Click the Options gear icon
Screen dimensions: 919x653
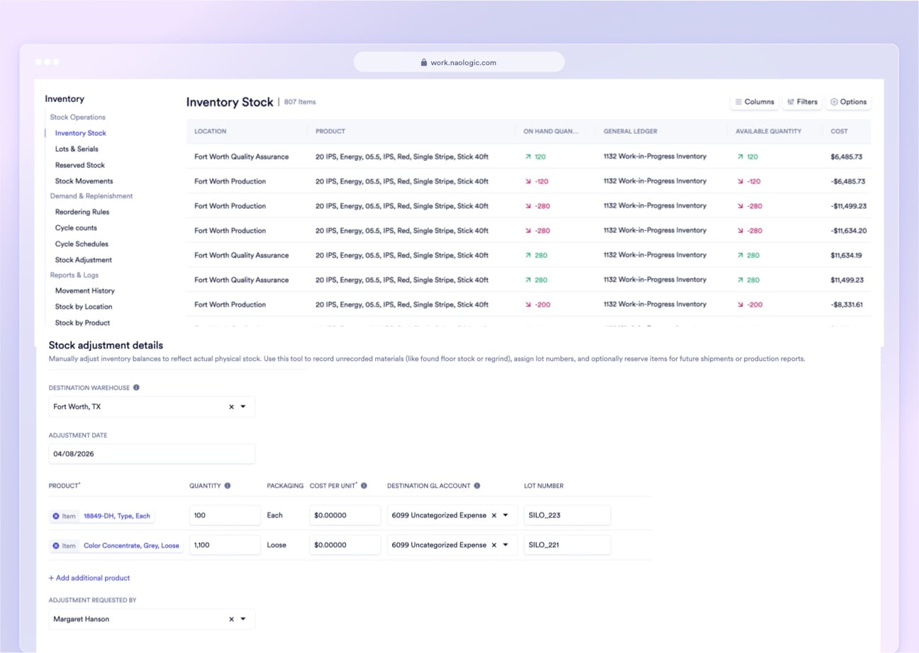click(x=835, y=102)
